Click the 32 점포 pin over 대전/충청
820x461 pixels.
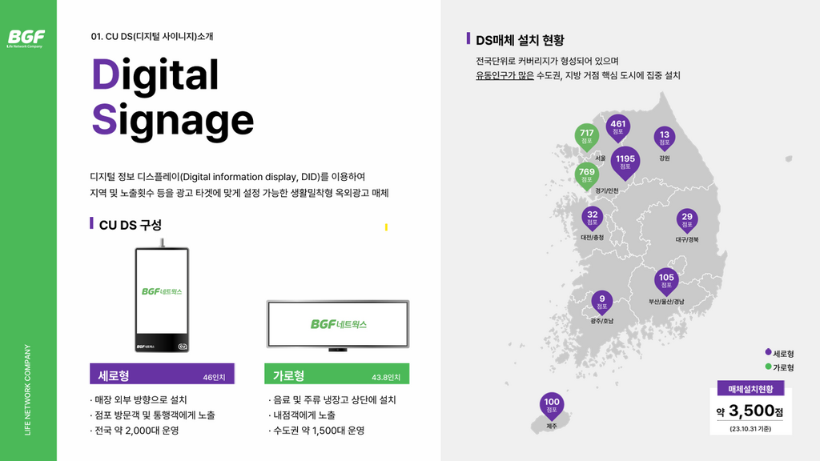593,218
